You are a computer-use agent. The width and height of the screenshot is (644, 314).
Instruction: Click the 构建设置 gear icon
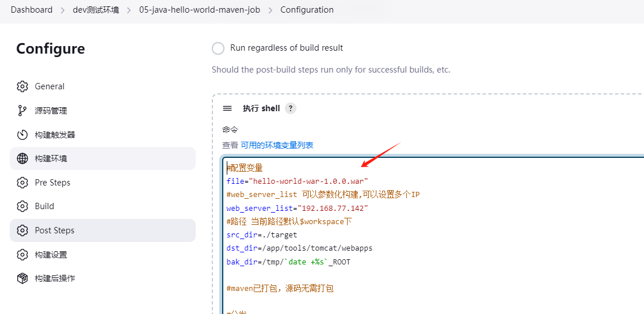(22, 255)
